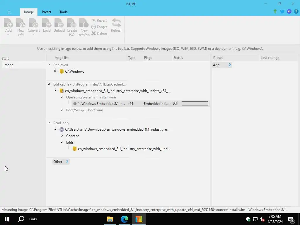This screenshot has height=225, width=300.
Task: Select the '1. Windows Embedded 8.1 In...' row
Action: (x=141, y=104)
